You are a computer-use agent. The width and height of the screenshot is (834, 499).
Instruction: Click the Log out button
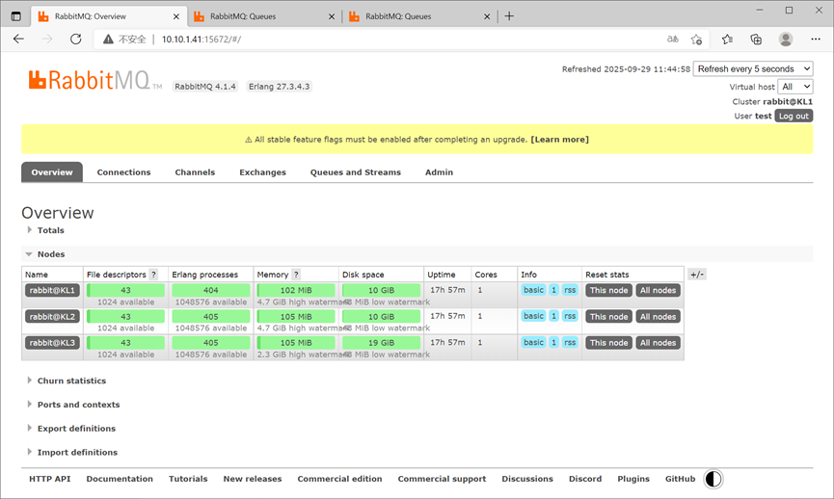coord(794,116)
